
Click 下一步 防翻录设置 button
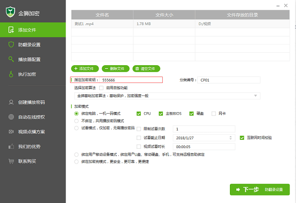click(x=259, y=189)
